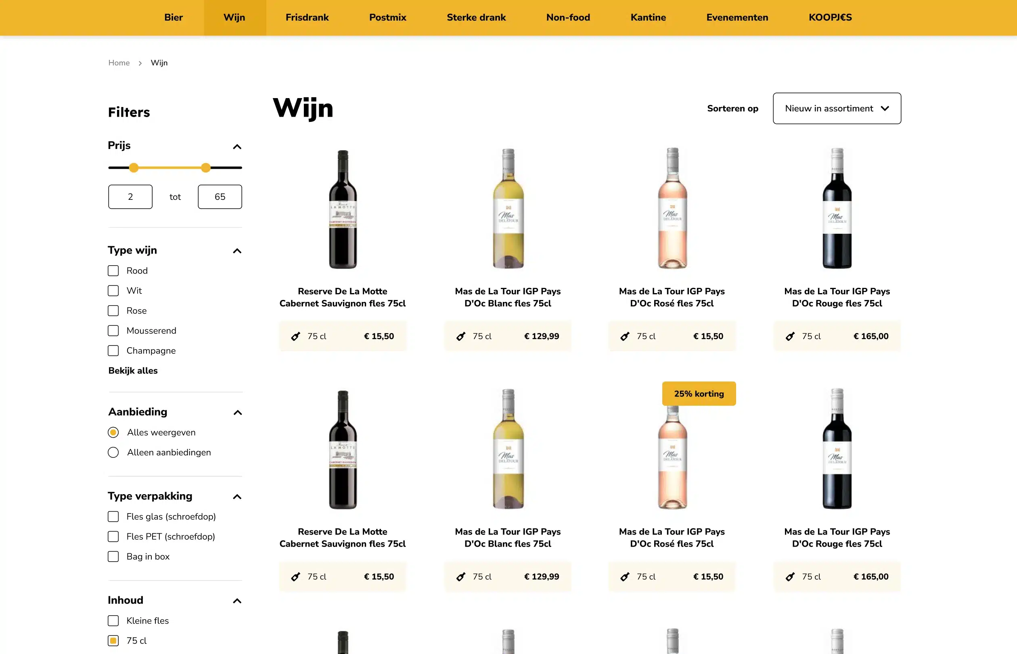Enable the Mousserend checkbox
The height and width of the screenshot is (654, 1017).
point(113,331)
